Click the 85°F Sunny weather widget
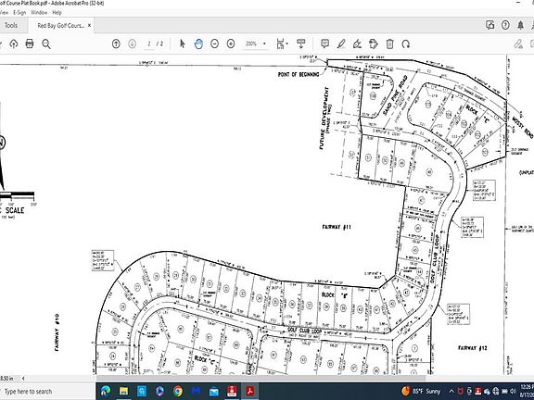Viewport: 534px width, 400px height. pos(421,391)
